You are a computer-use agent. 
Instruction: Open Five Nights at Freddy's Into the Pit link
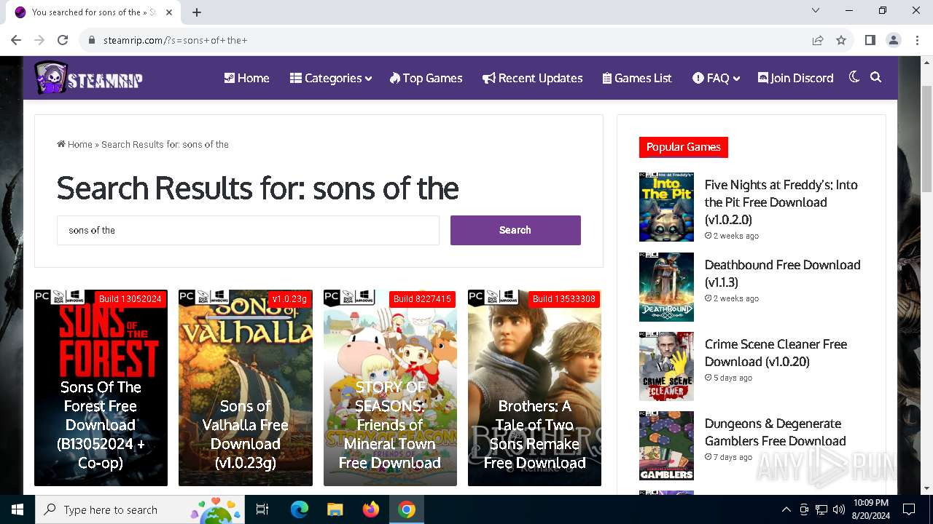pos(781,202)
